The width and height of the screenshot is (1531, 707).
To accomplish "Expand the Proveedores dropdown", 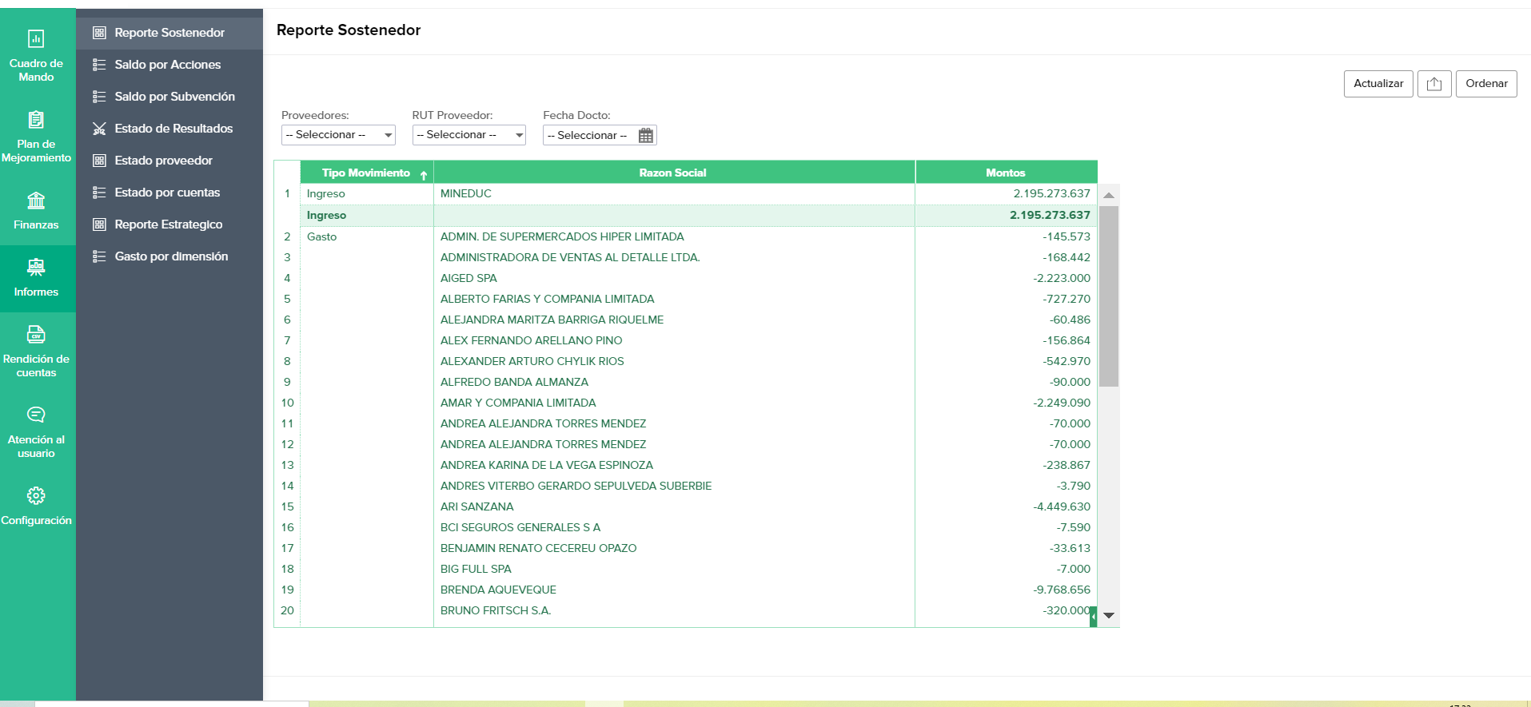I will coord(338,135).
